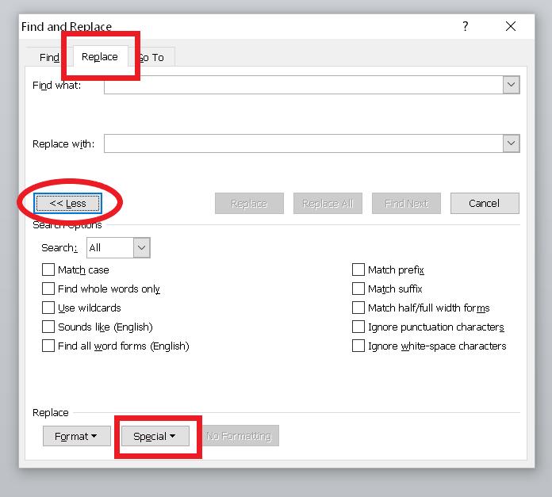Enable Ignore punctuation characters
The image size is (552, 497).
tap(359, 327)
